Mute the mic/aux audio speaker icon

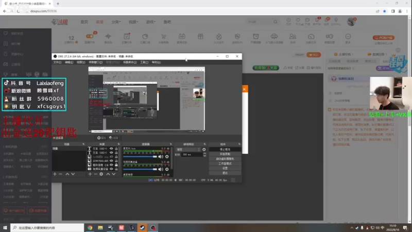pos(161,157)
